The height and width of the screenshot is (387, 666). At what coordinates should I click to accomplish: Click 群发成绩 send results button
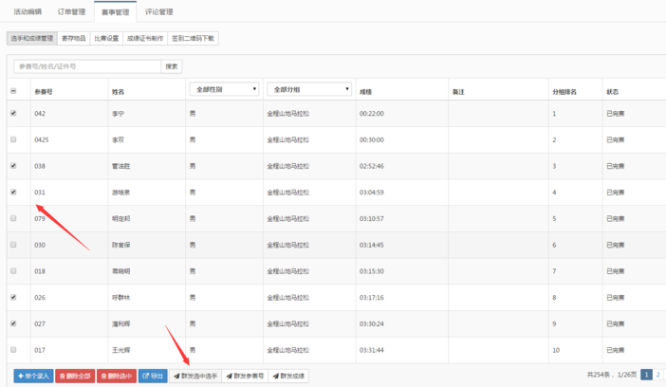pos(289,377)
